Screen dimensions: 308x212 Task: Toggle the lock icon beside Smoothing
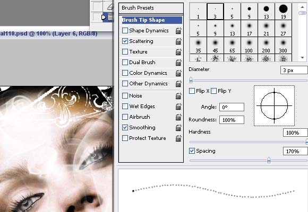[x=178, y=128]
